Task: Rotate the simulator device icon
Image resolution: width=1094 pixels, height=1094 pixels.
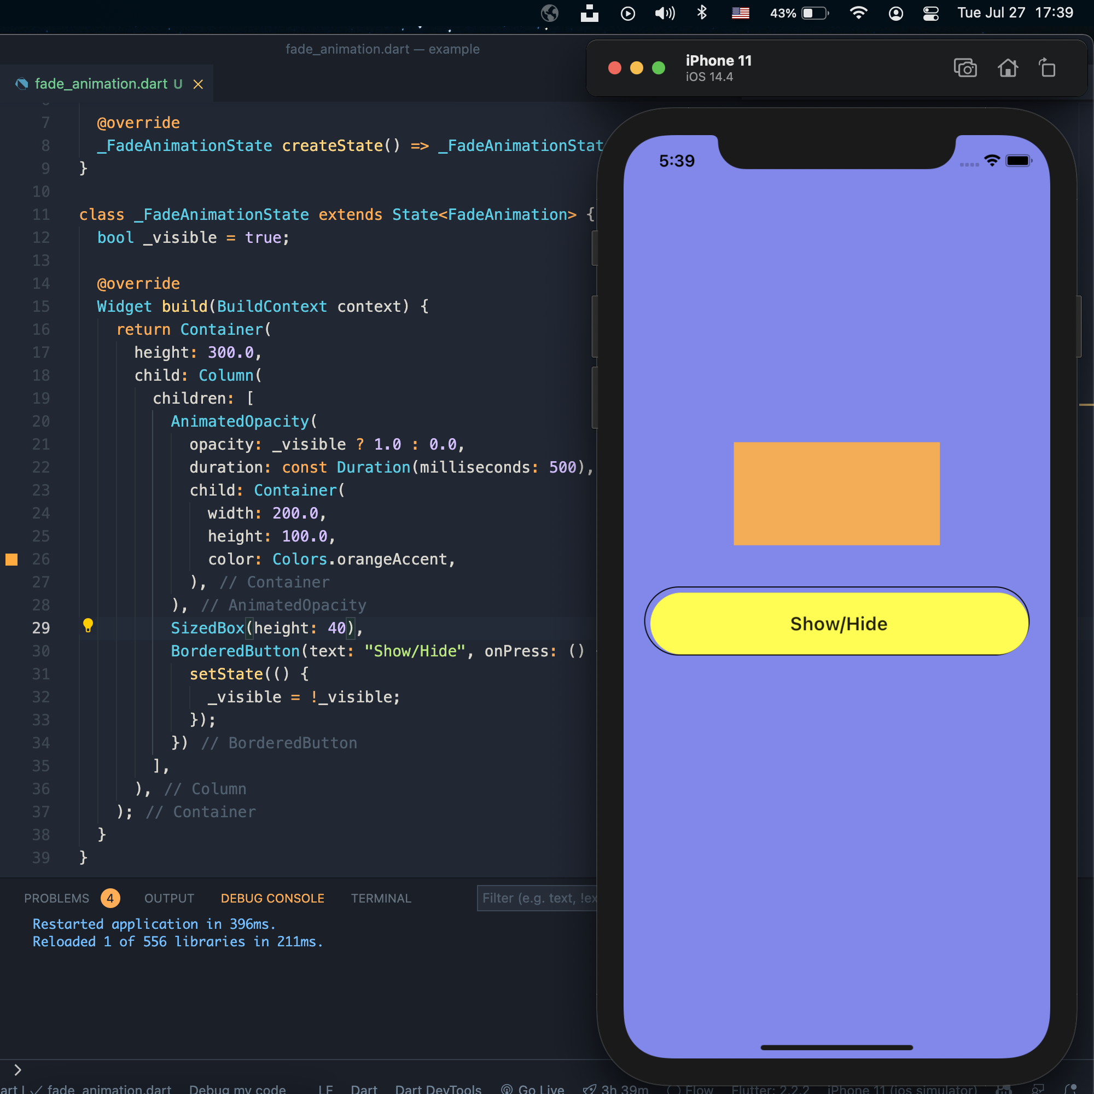Action: (x=1047, y=68)
